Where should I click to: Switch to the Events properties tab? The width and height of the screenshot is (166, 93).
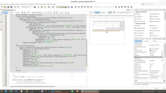tap(146, 41)
